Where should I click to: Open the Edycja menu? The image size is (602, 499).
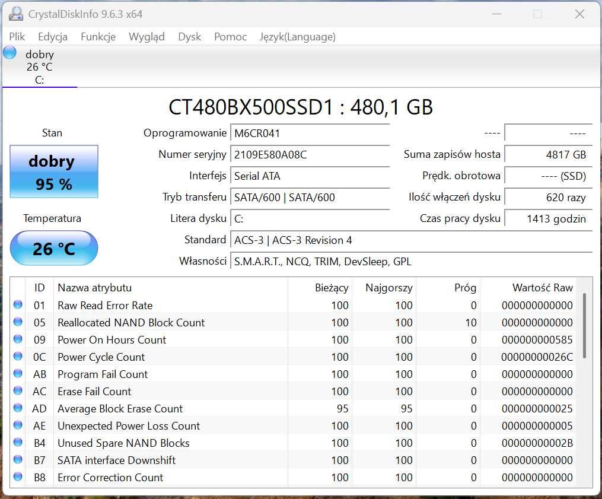pyautogui.click(x=53, y=37)
